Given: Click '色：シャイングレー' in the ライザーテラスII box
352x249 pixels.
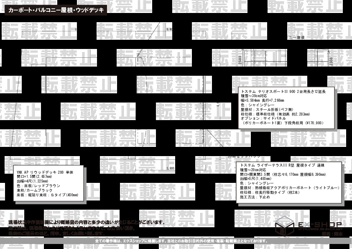Looking at the screenshot, I should point(257,183).
